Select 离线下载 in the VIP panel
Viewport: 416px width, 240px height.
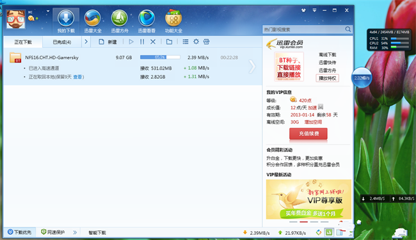coord(328,54)
